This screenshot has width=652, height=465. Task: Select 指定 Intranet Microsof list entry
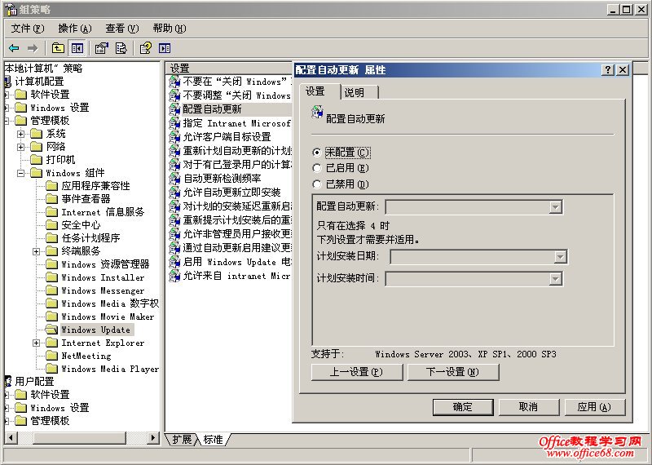click(x=237, y=123)
